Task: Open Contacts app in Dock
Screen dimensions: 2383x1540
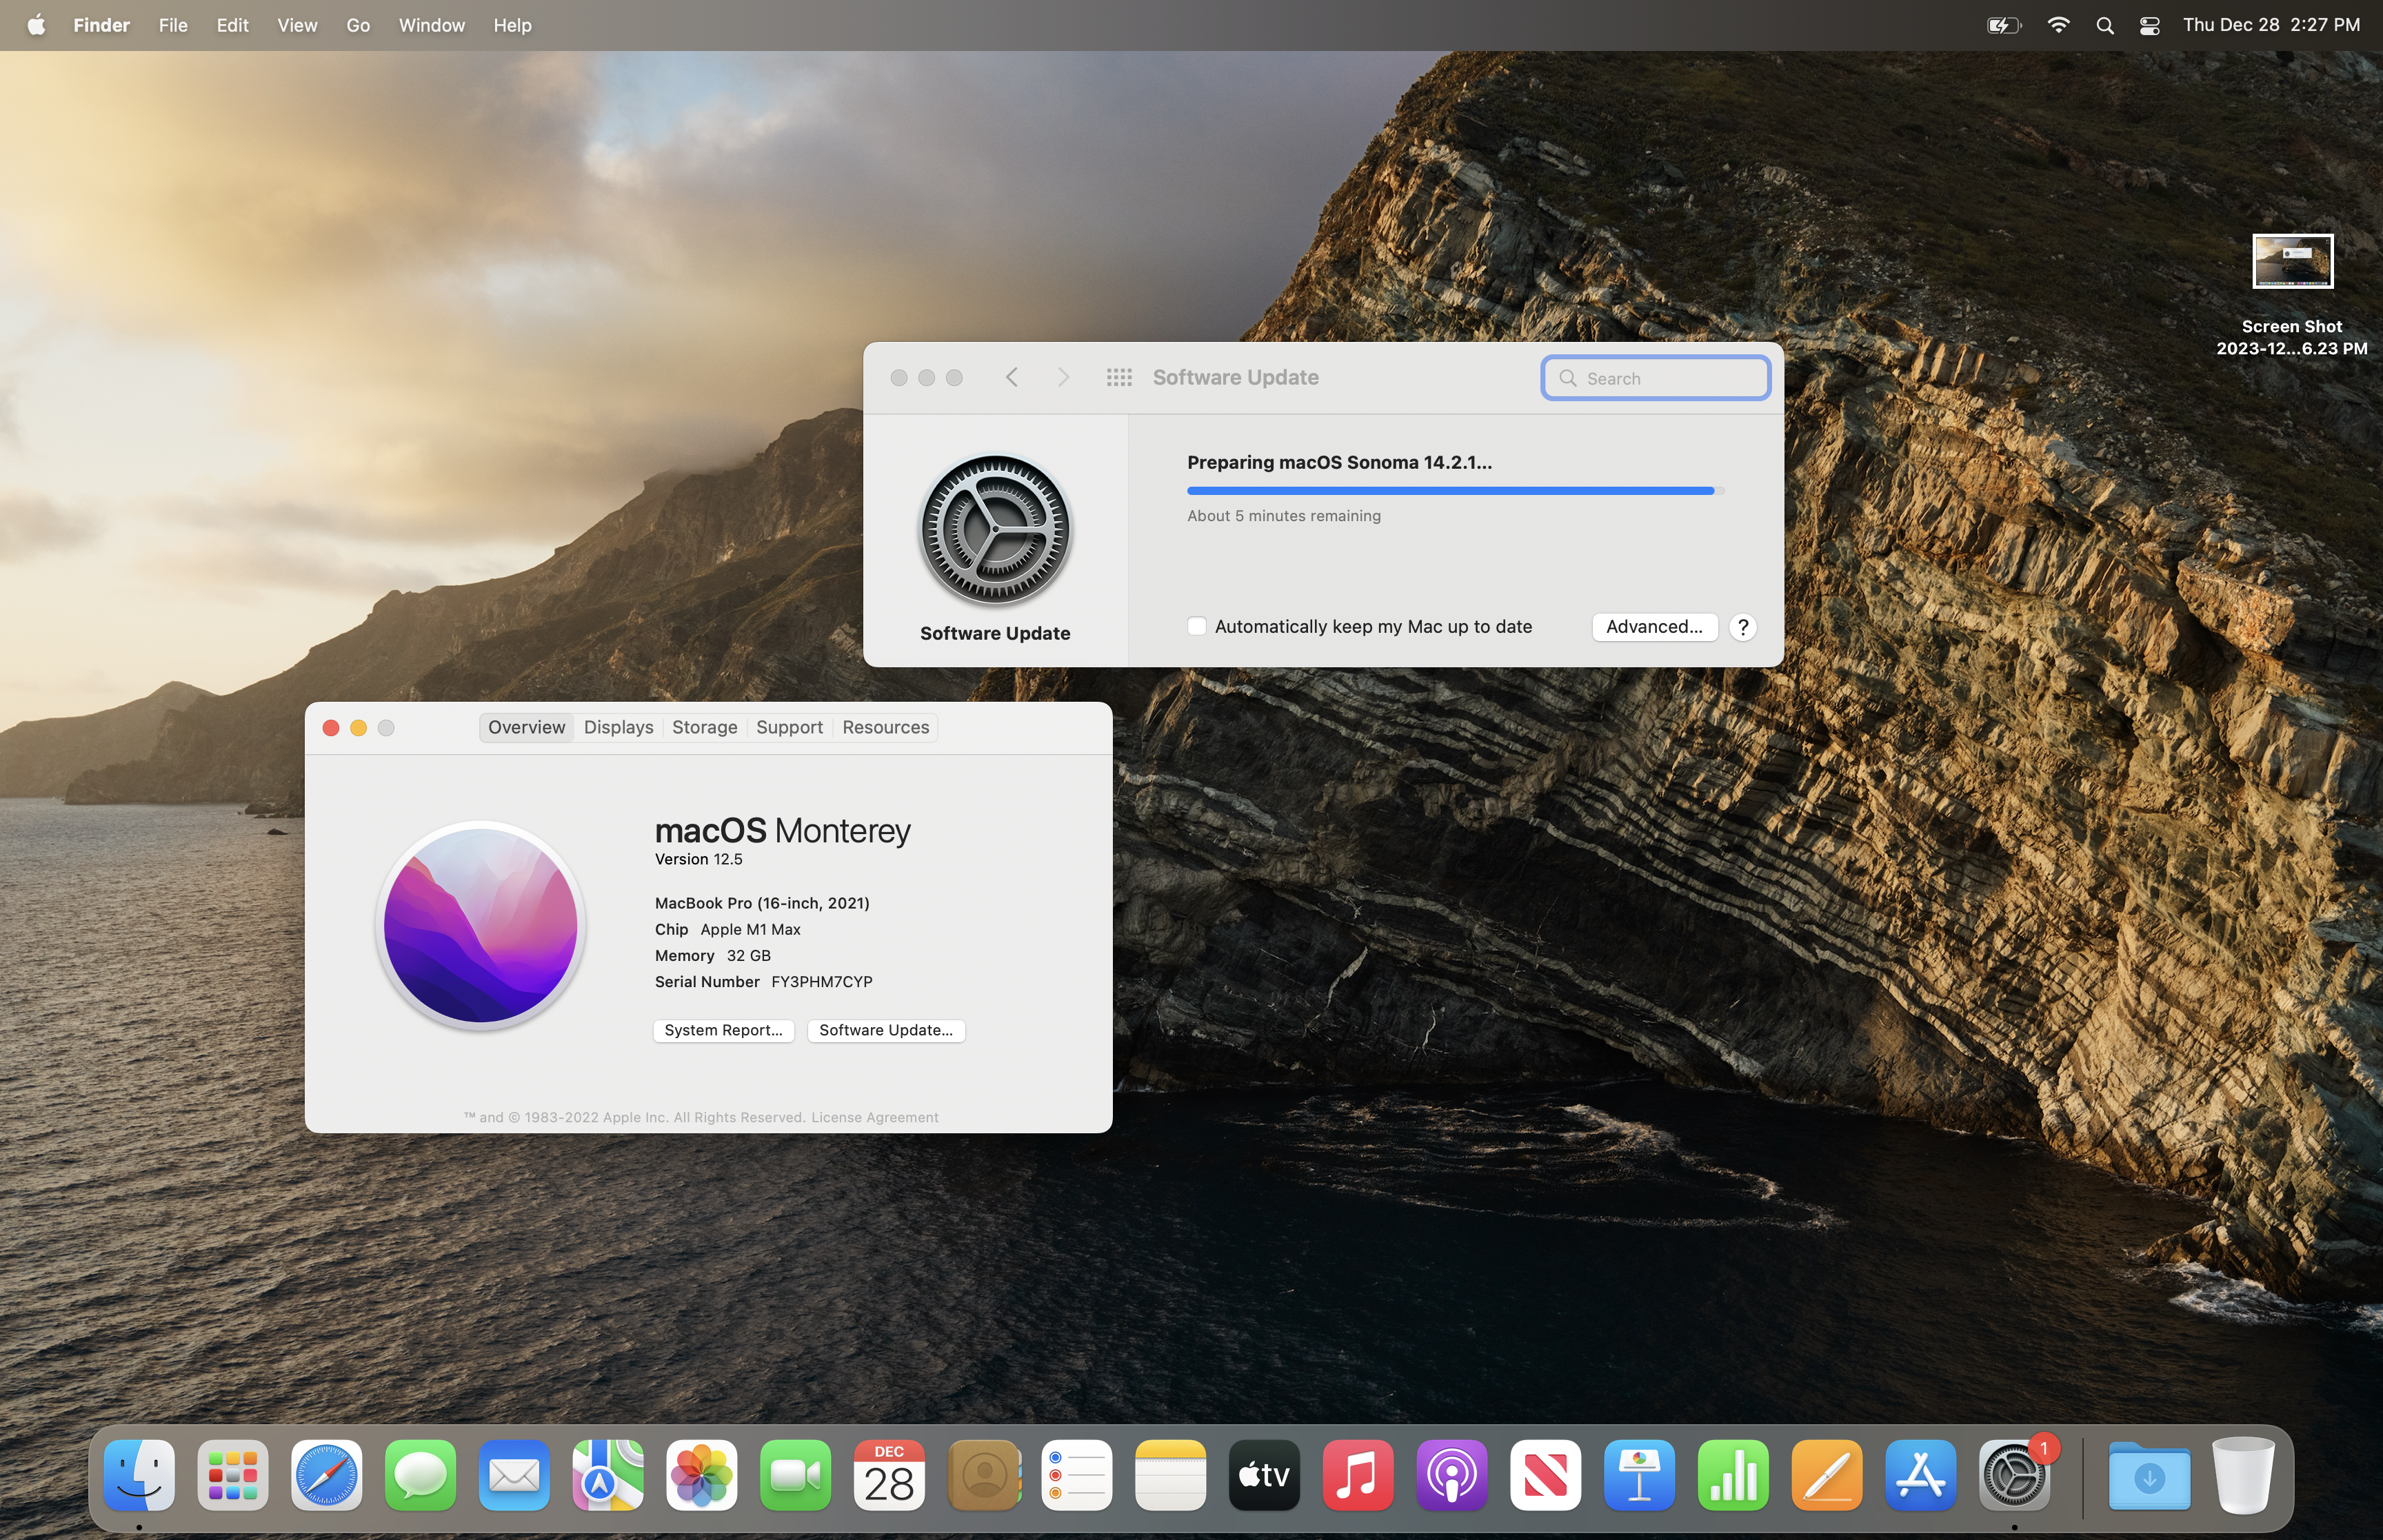Action: (x=983, y=1474)
